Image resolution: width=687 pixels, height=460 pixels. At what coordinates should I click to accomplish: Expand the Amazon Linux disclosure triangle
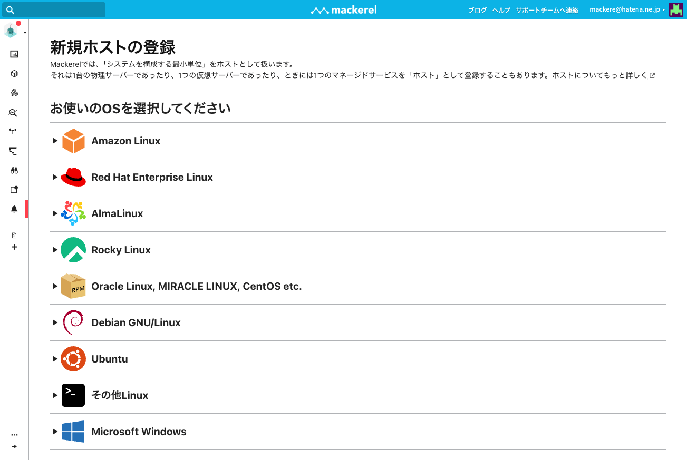55,141
